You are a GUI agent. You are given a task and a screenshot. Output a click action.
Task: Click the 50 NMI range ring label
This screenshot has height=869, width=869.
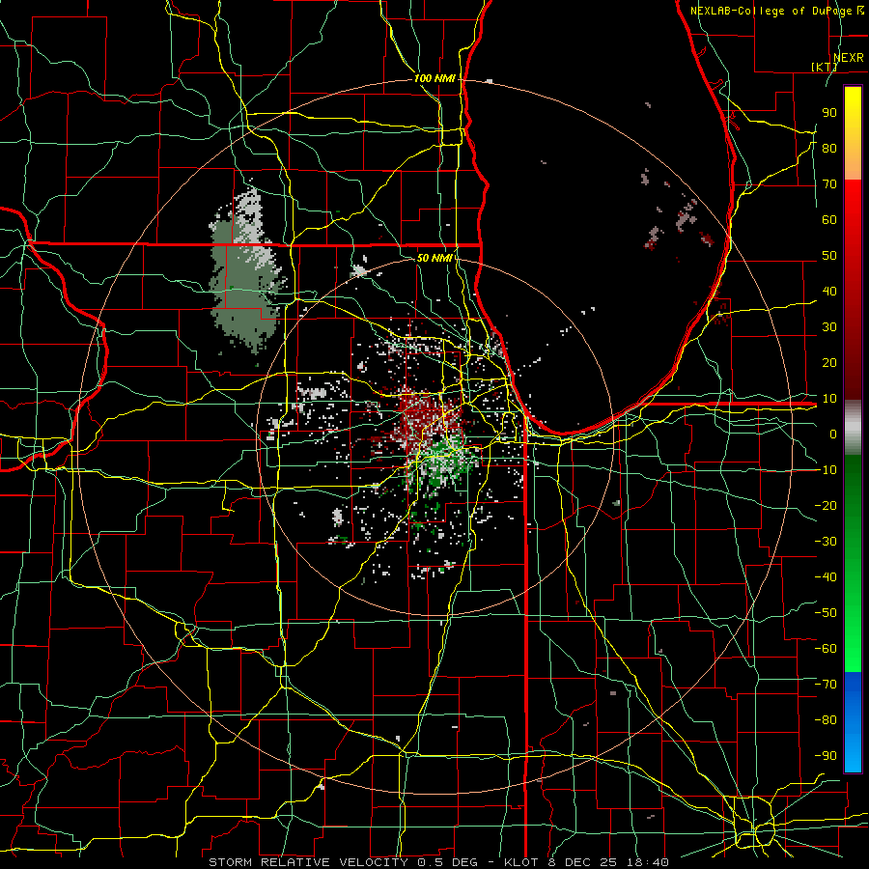[x=434, y=258]
